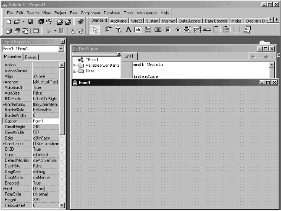Viewport: 281px width, 211px height.
Task: Click Toggle Form/Unit toolbar icon
Action: coord(25,31)
